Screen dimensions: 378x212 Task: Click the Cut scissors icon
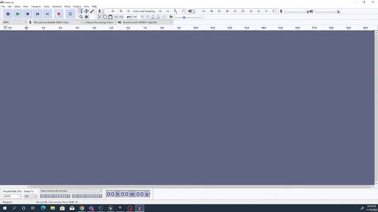tap(99, 17)
